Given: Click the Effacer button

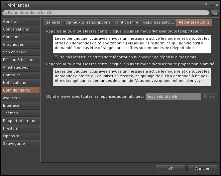Looking at the screenshot, I should click(x=210, y=96).
